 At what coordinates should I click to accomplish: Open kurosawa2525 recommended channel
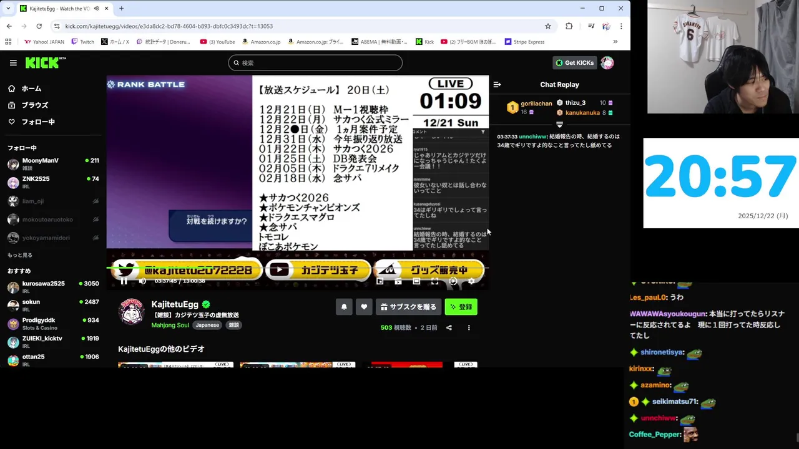[x=53, y=287]
